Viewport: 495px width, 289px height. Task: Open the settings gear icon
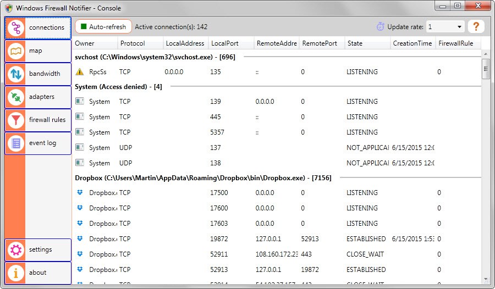pyautogui.click(x=16, y=250)
